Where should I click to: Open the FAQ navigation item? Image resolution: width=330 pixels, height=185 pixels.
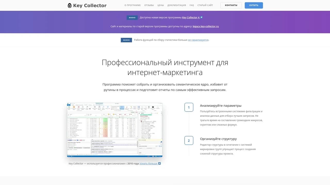point(192,5)
